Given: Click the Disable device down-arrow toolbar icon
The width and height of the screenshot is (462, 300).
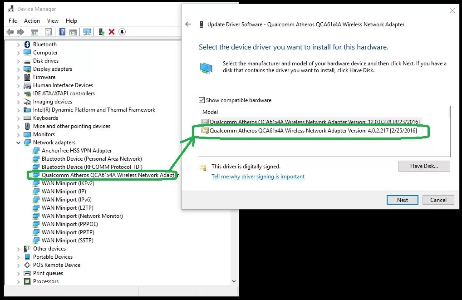Looking at the screenshot, I should [x=122, y=32].
